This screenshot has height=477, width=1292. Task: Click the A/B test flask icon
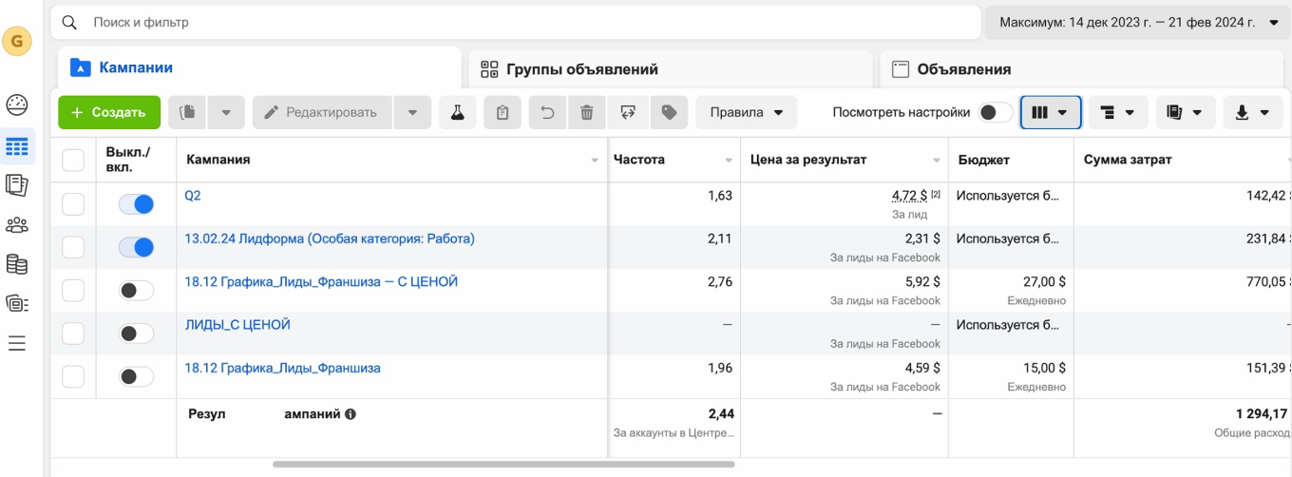(x=457, y=112)
